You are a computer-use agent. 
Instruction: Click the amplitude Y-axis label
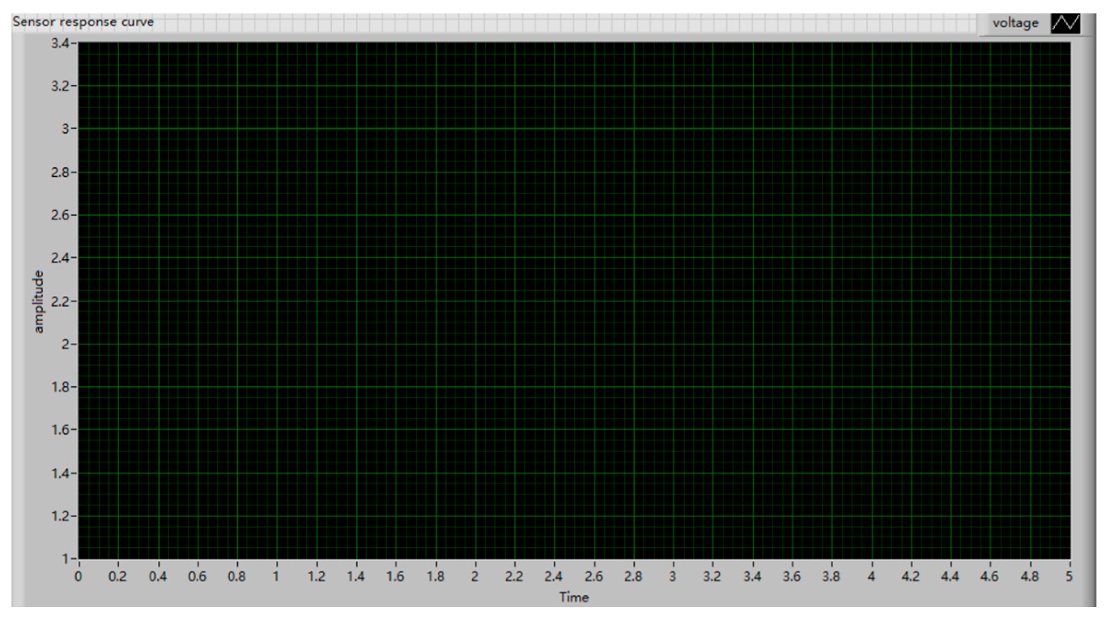point(39,301)
